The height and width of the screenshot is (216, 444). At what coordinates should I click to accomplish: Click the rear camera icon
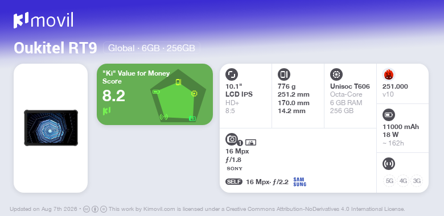[232, 139]
